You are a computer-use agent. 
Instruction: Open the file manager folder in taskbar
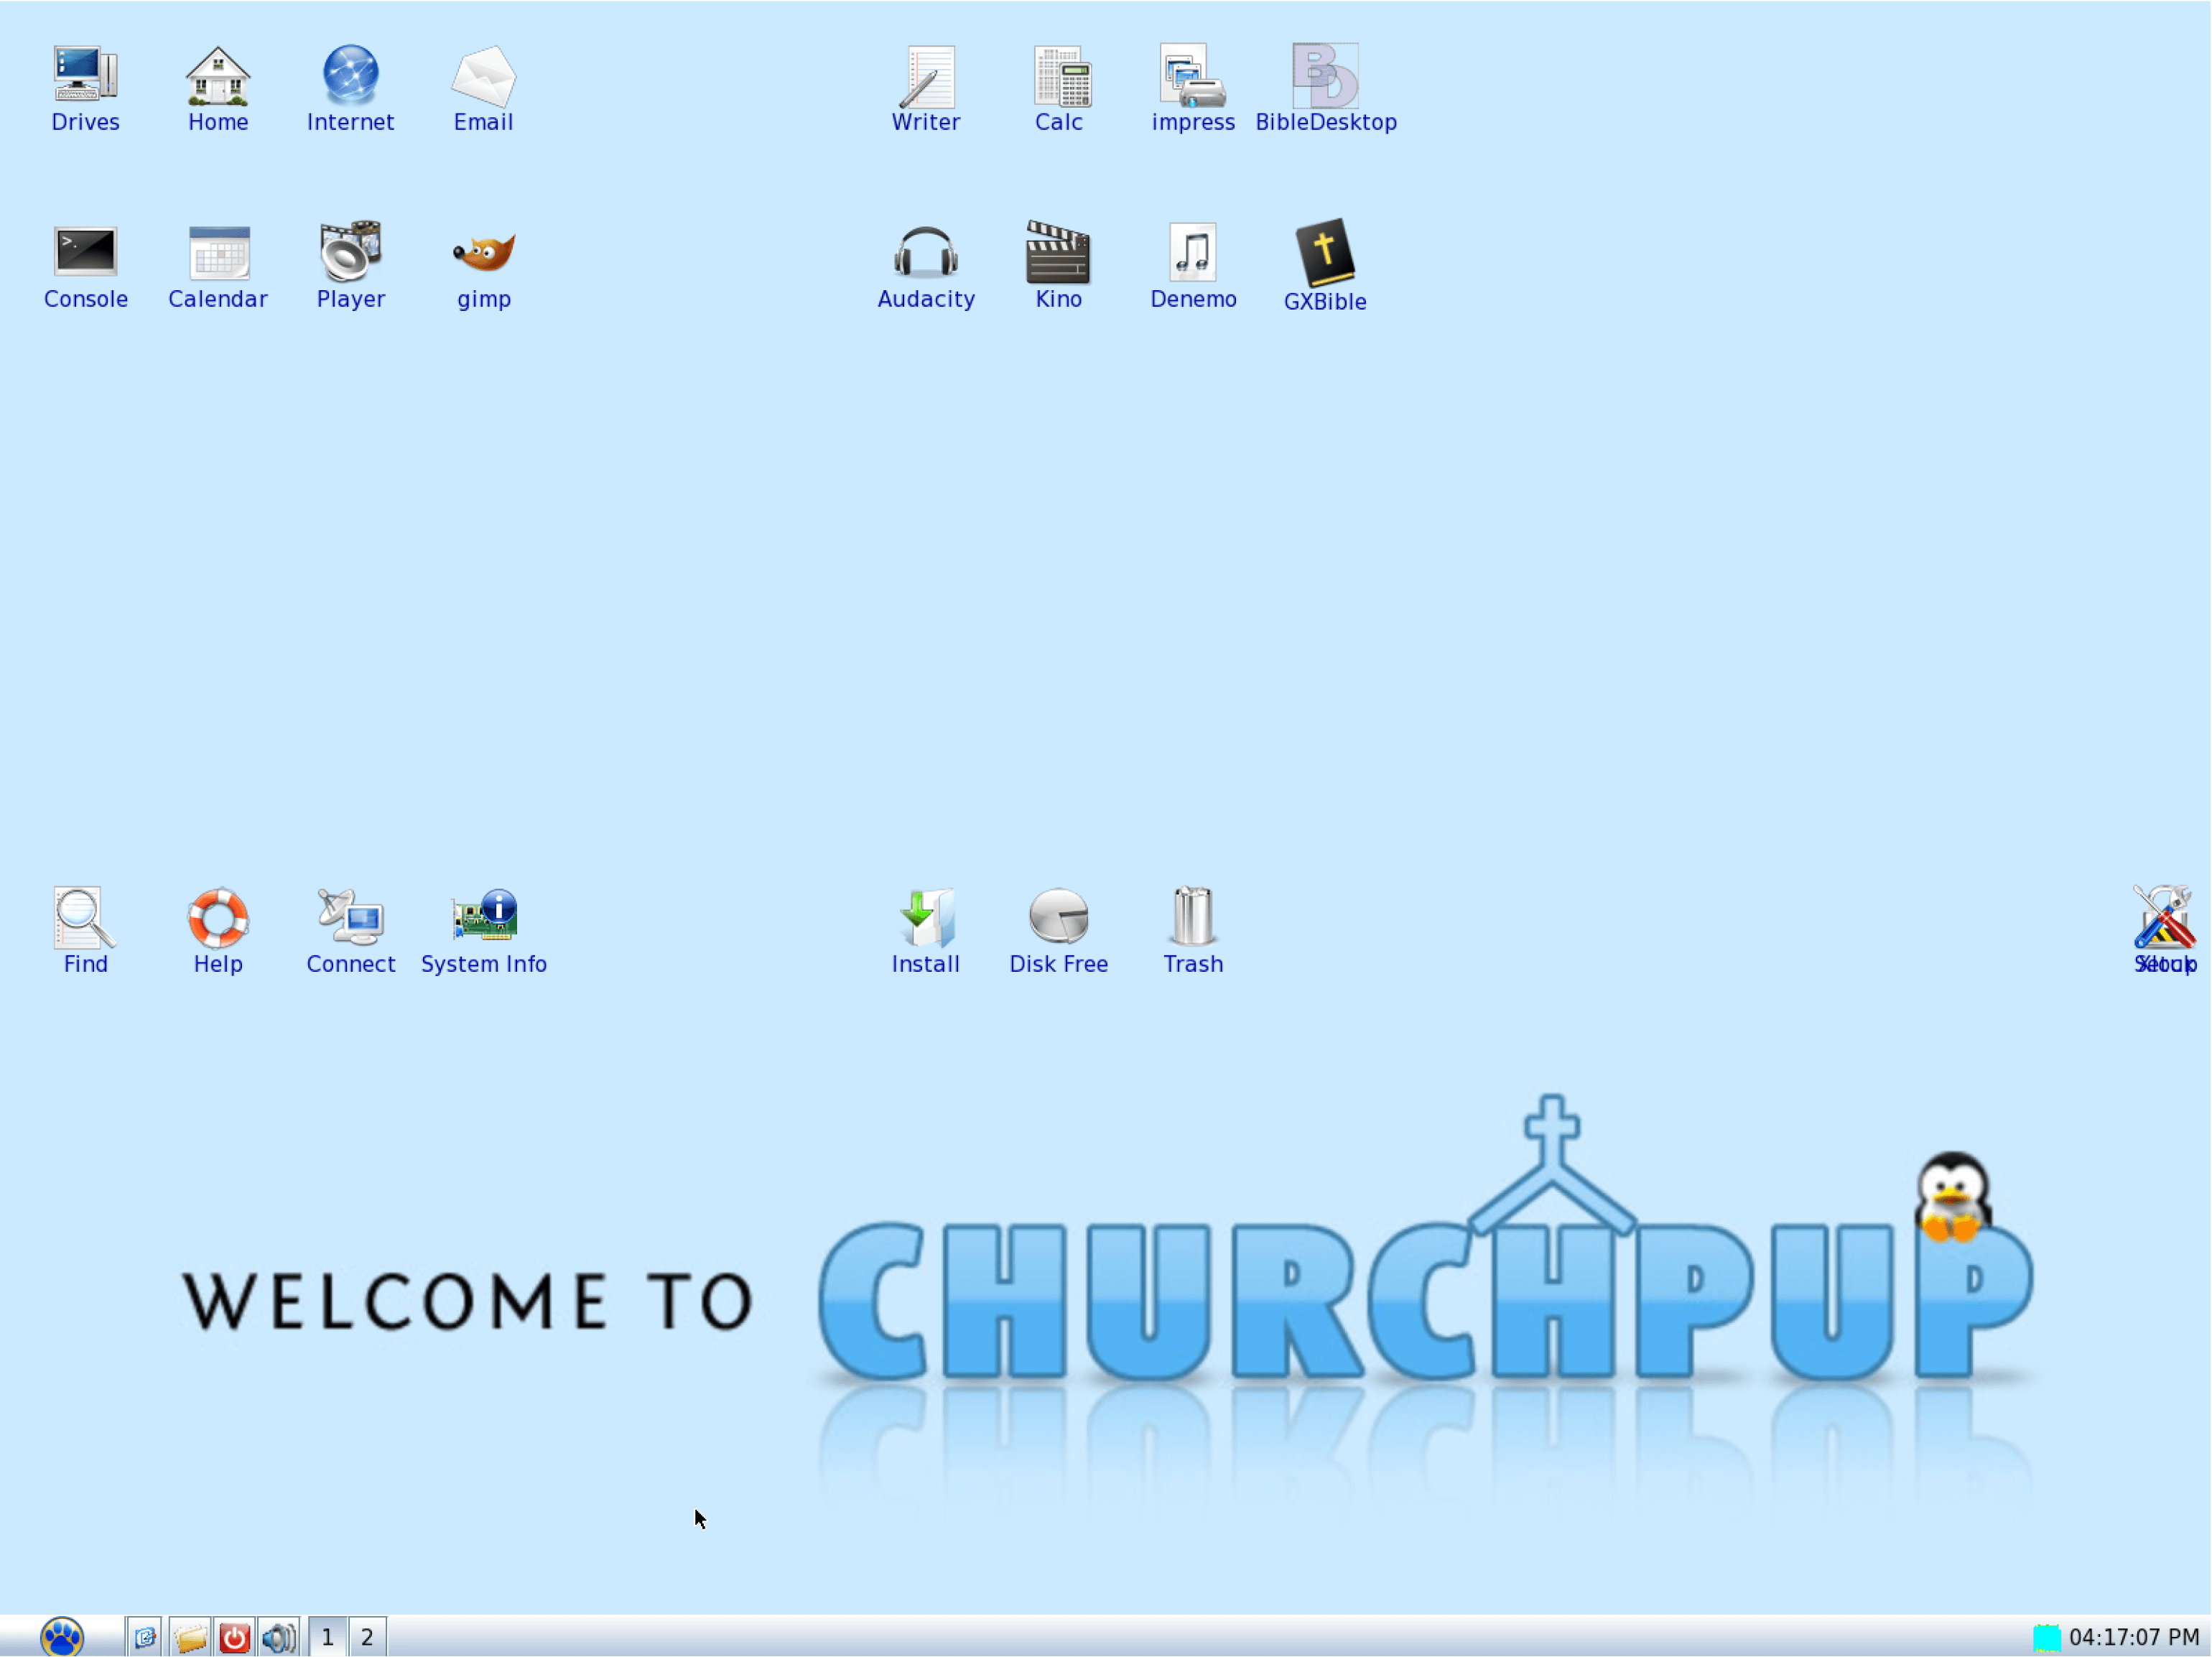(x=190, y=1637)
